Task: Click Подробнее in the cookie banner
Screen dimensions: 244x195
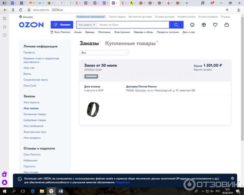Action: click(123, 182)
